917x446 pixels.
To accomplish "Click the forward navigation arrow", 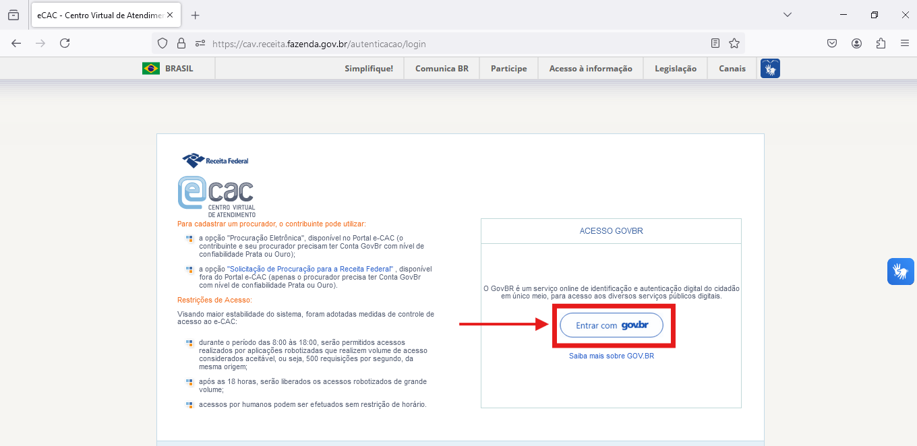I will tap(40, 43).
